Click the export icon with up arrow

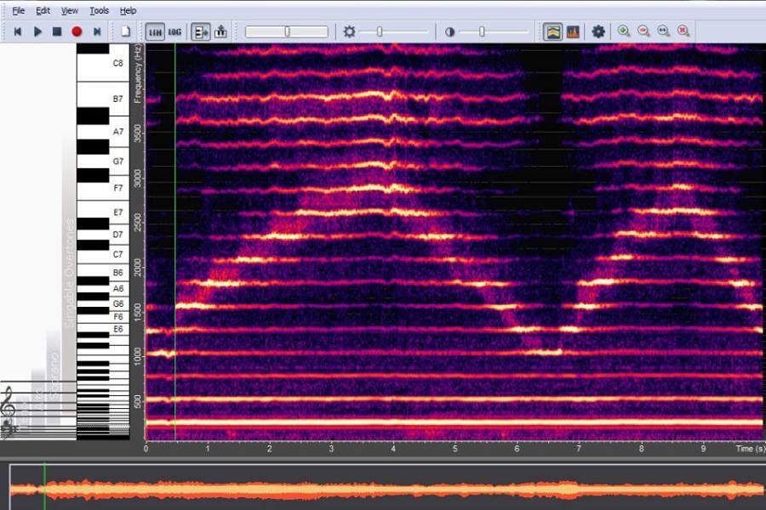221,31
